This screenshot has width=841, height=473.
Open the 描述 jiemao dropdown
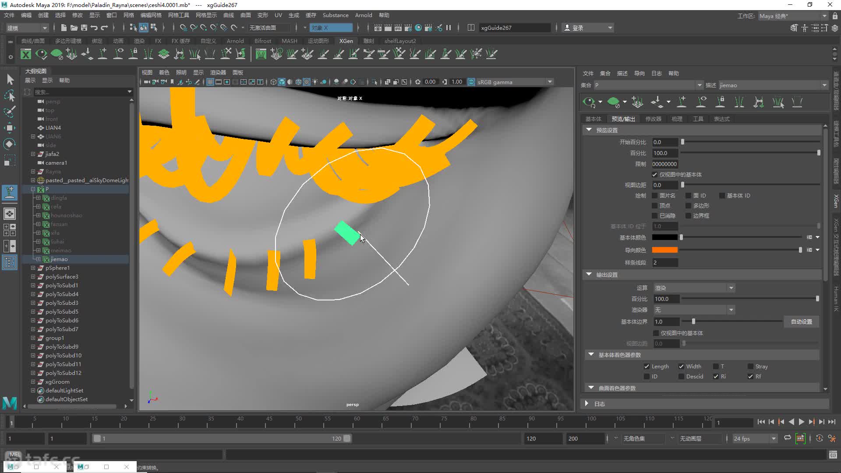(773, 85)
